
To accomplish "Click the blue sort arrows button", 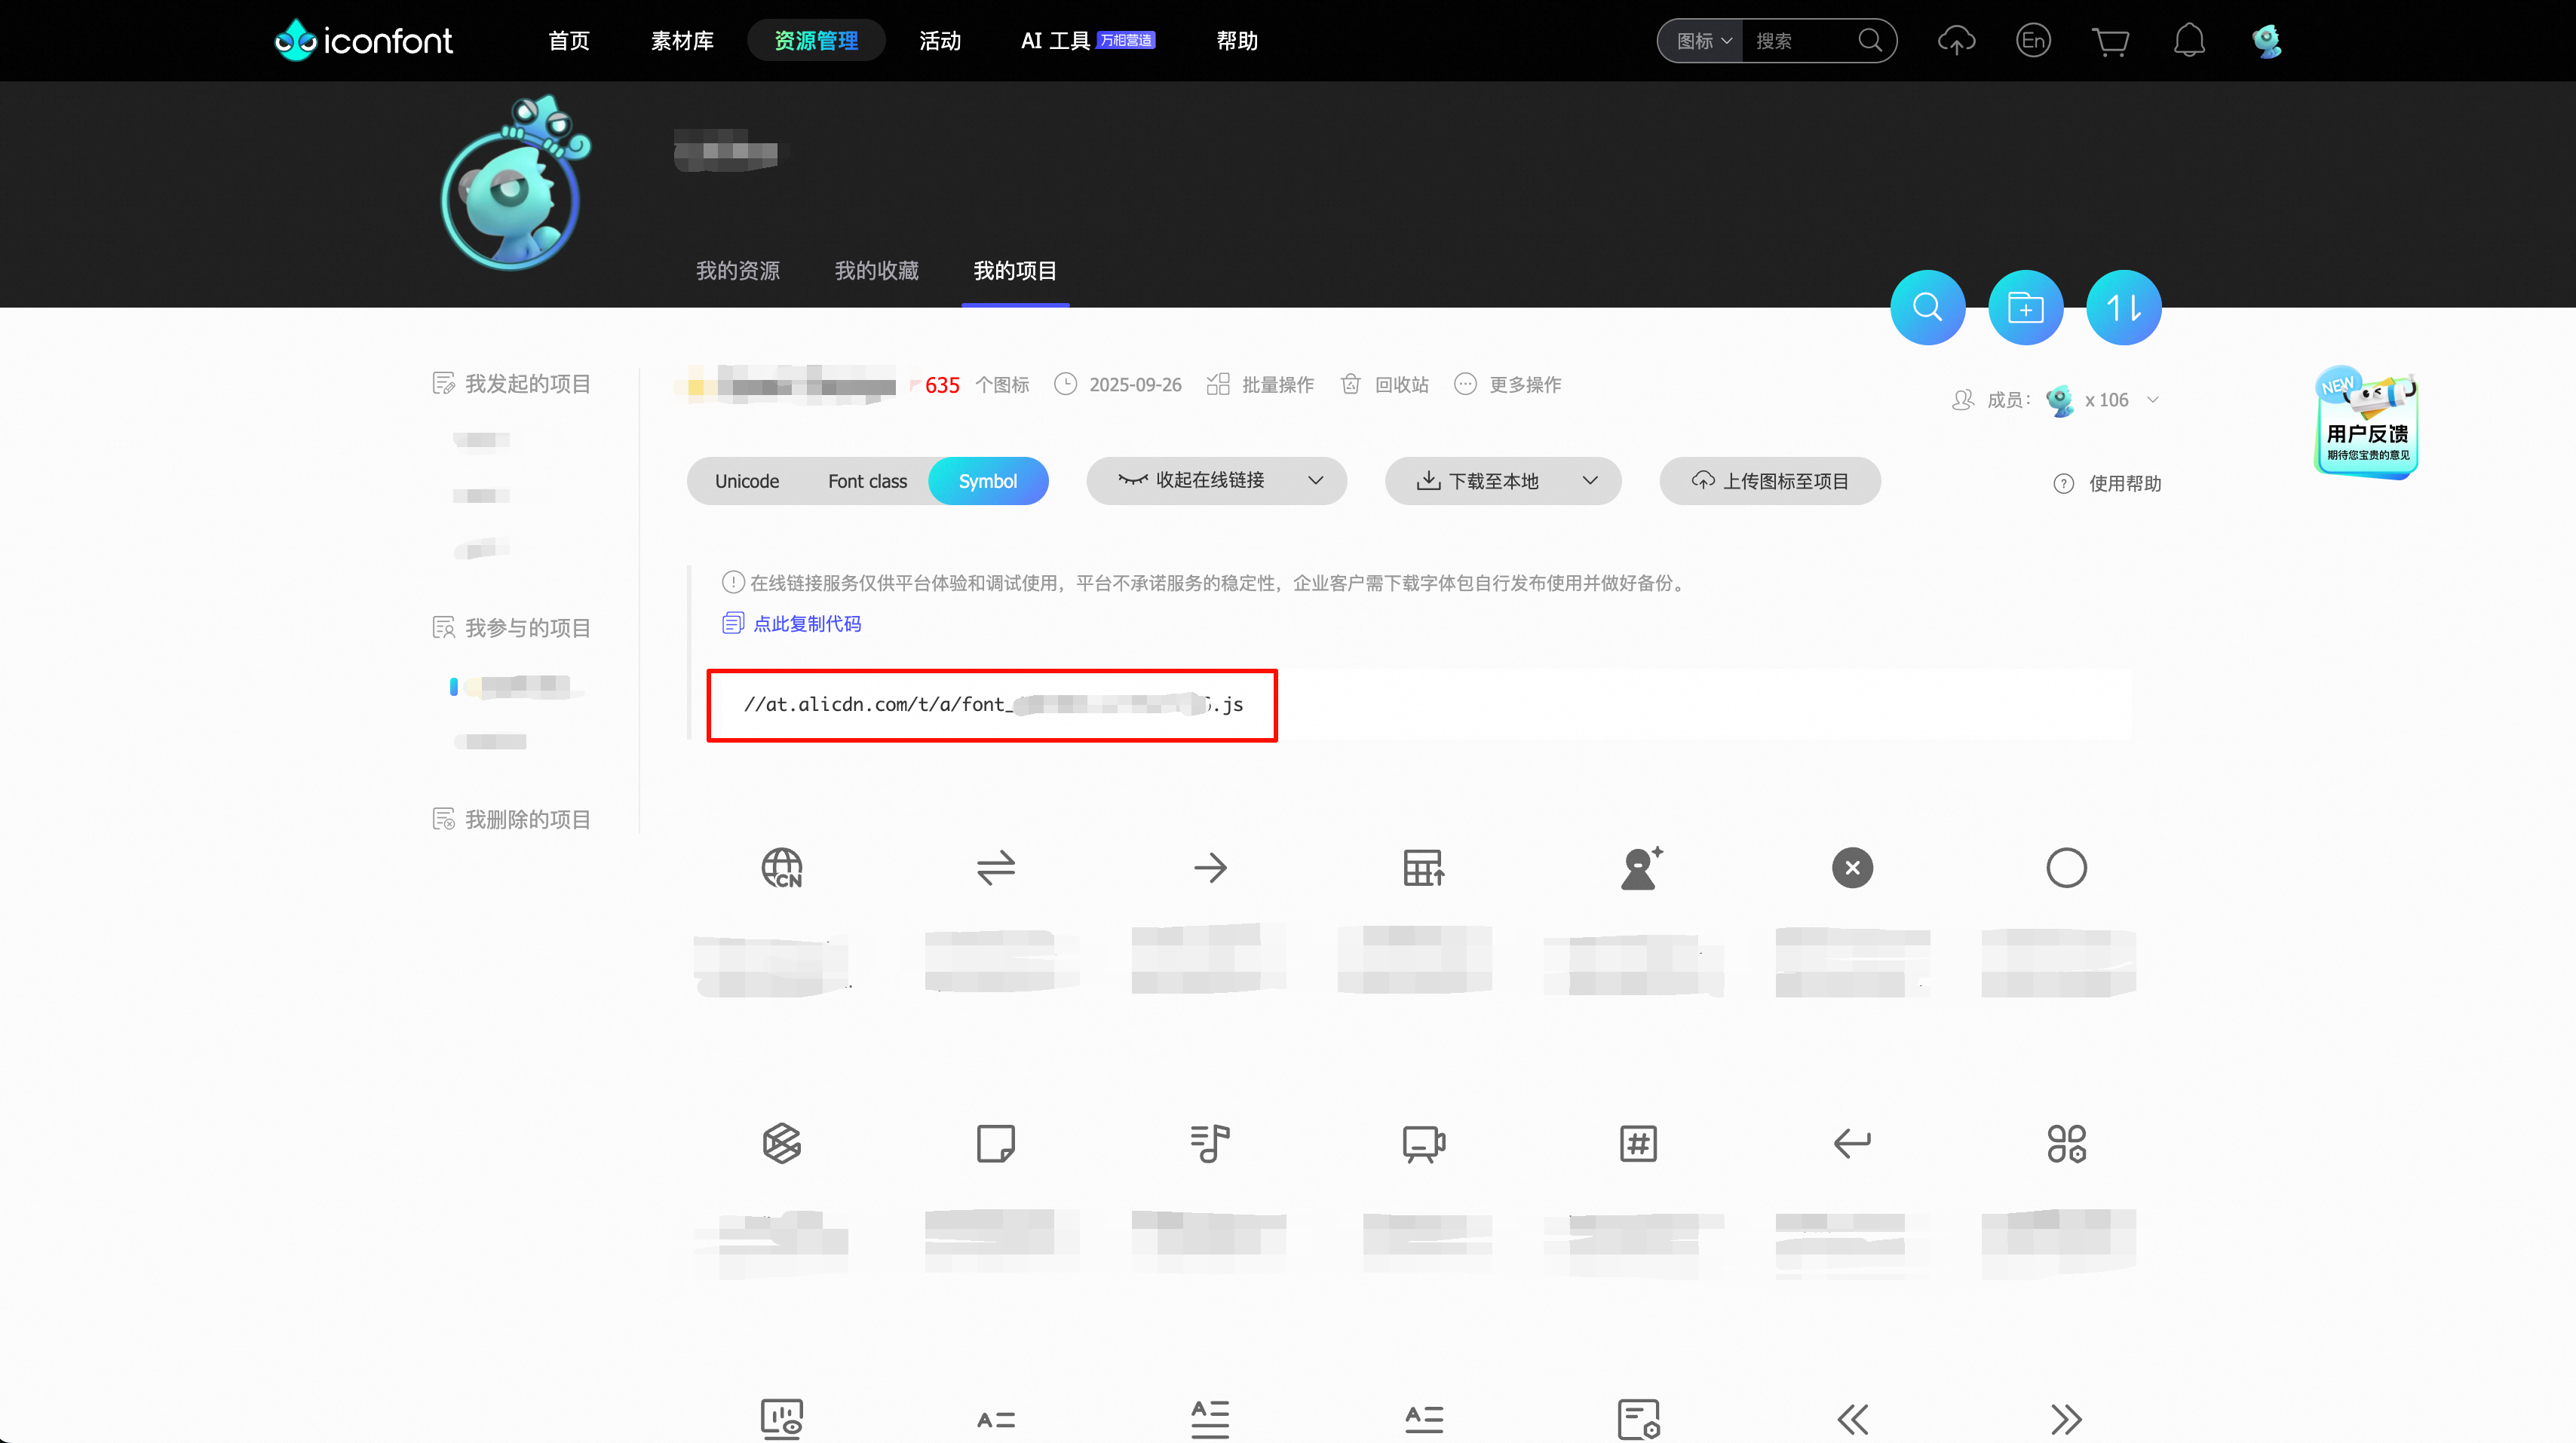I will tap(2123, 307).
